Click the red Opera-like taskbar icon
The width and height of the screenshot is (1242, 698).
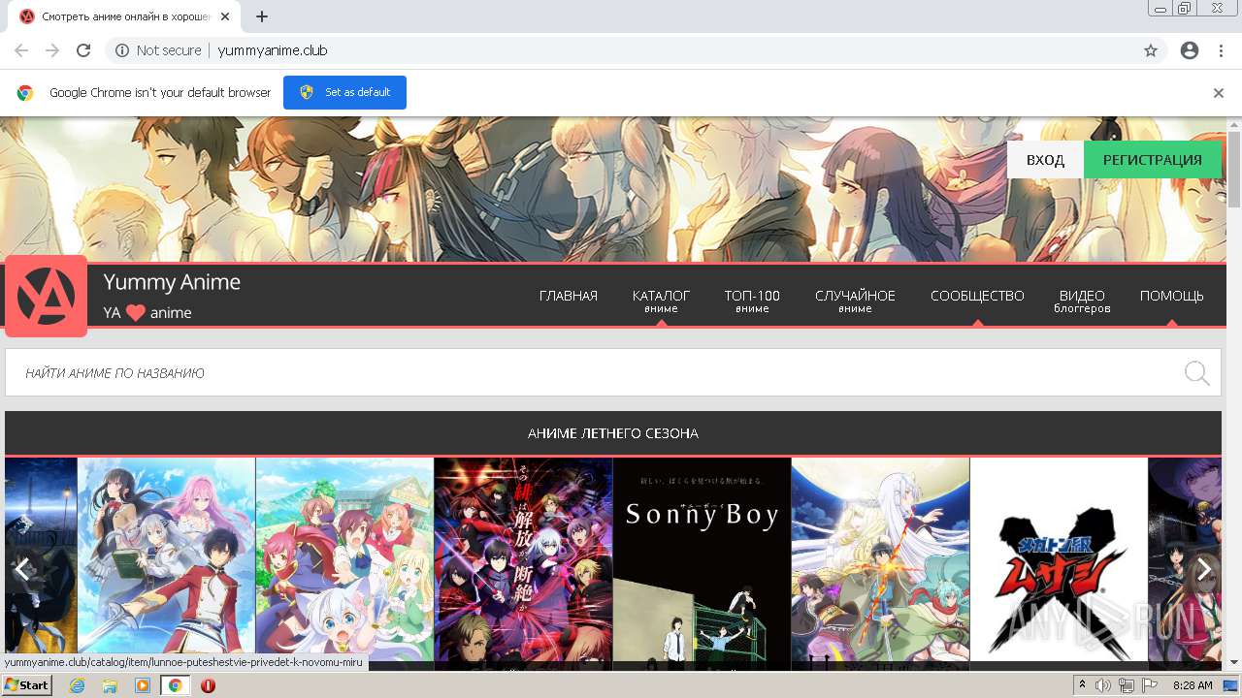208,685
